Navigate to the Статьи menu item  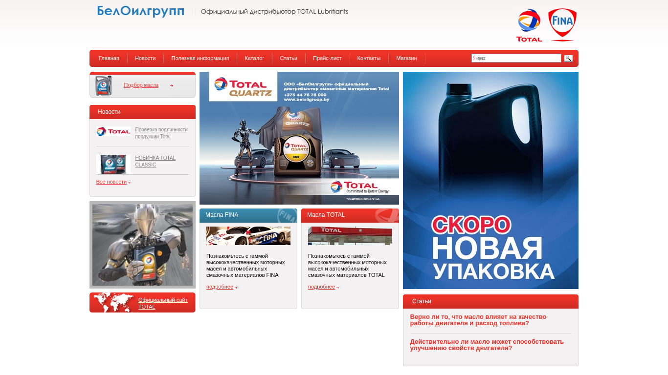[x=289, y=58]
